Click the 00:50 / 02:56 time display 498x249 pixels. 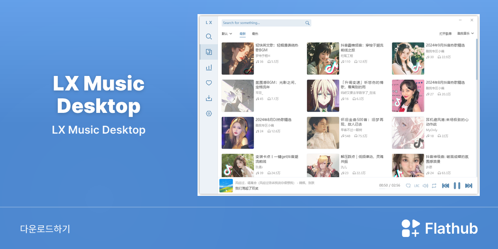tap(389, 185)
